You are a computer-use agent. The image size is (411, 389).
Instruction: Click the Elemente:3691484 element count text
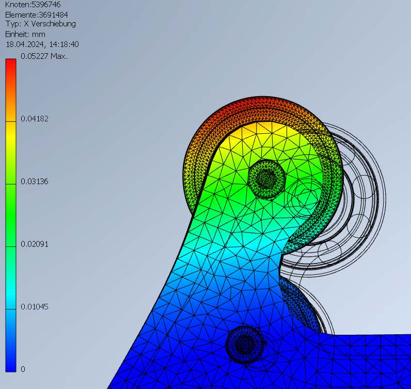(x=38, y=14)
